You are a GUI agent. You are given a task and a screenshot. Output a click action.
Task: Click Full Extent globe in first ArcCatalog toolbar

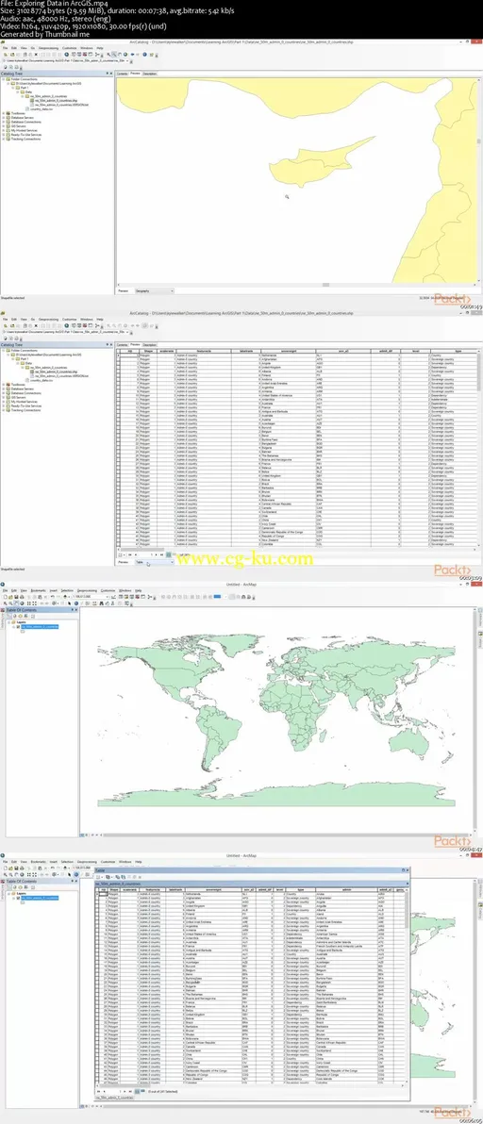pyautogui.click(x=124, y=54)
